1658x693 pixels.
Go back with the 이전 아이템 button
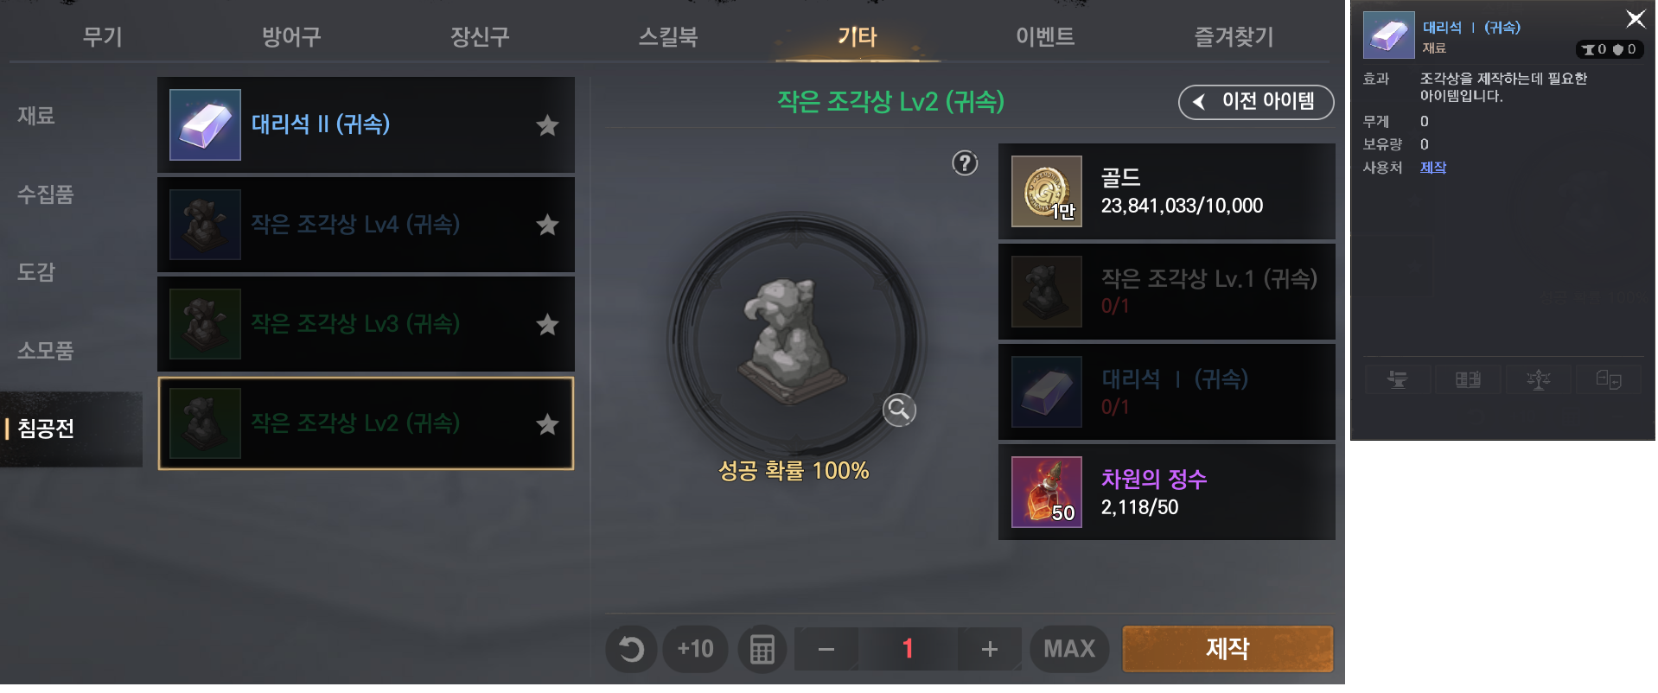tap(1256, 102)
